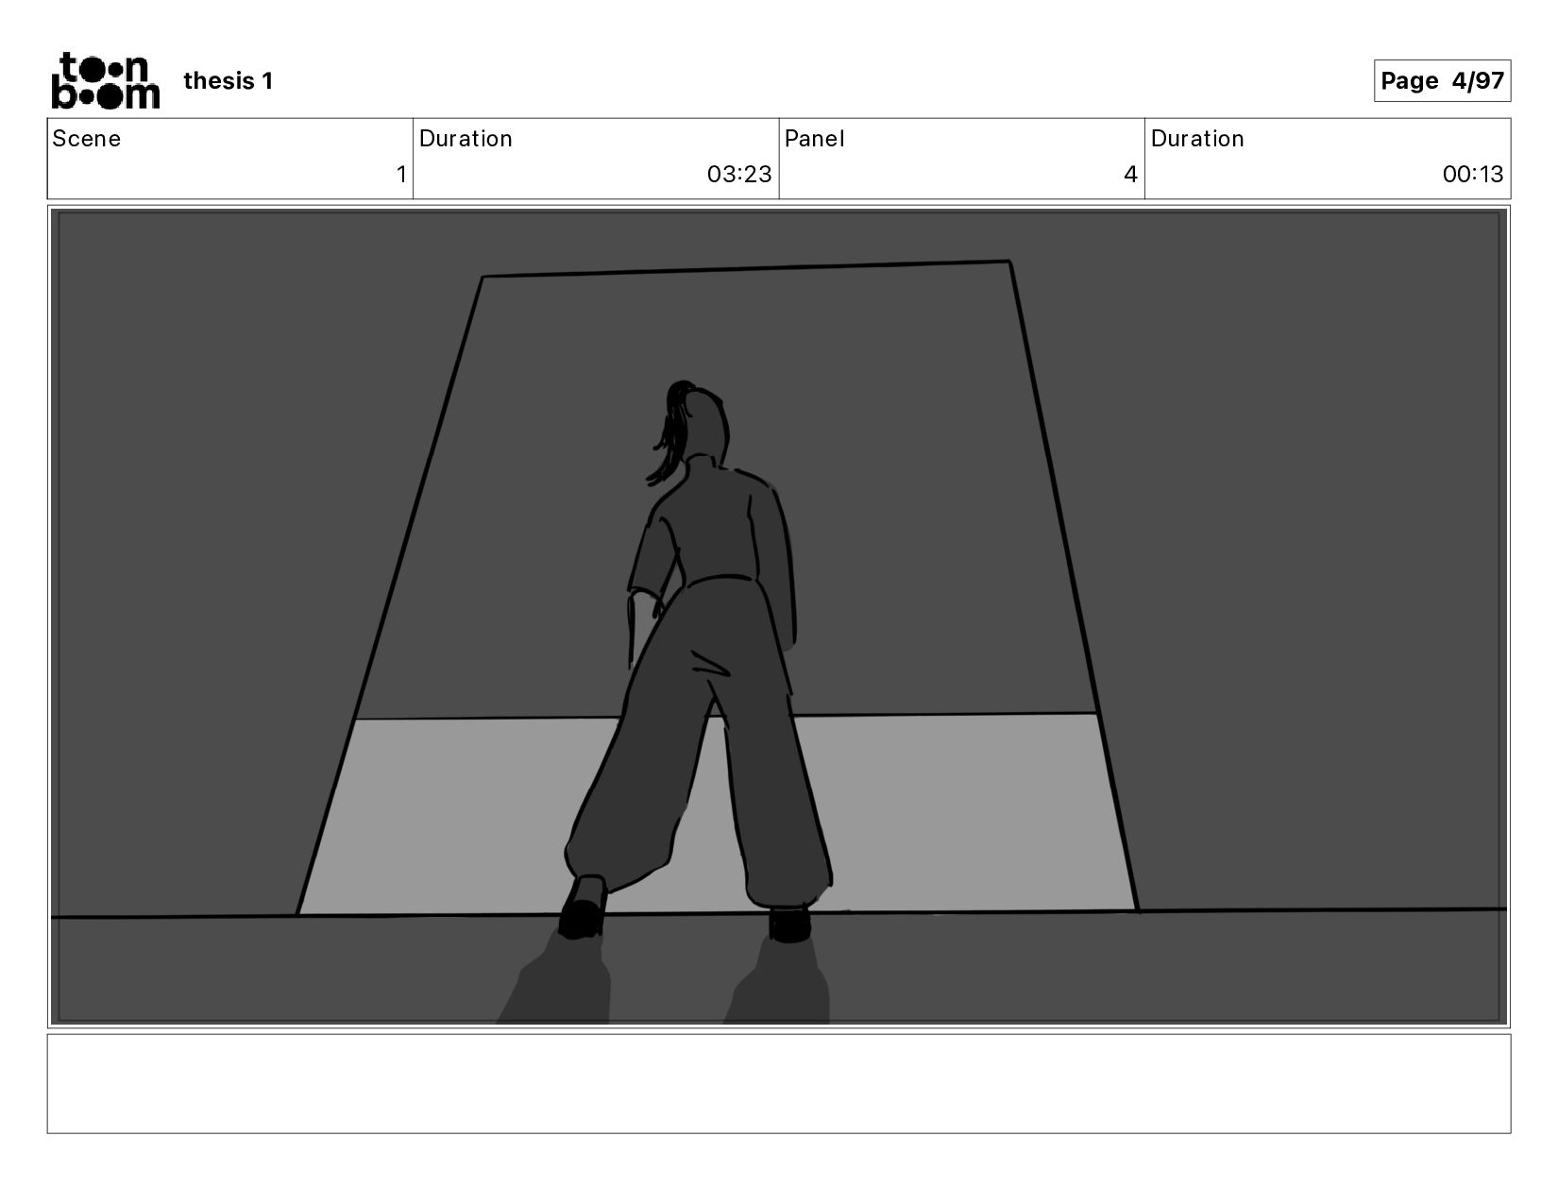
Task: Select panel number value '4'
Action: pos(1130,175)
